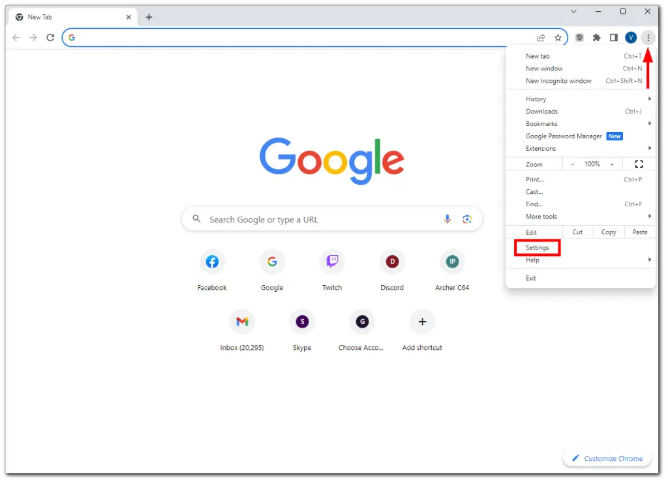The image size is (668, 483).
Task: Bookmark this page via the star icon
Action: pos(558,37)
